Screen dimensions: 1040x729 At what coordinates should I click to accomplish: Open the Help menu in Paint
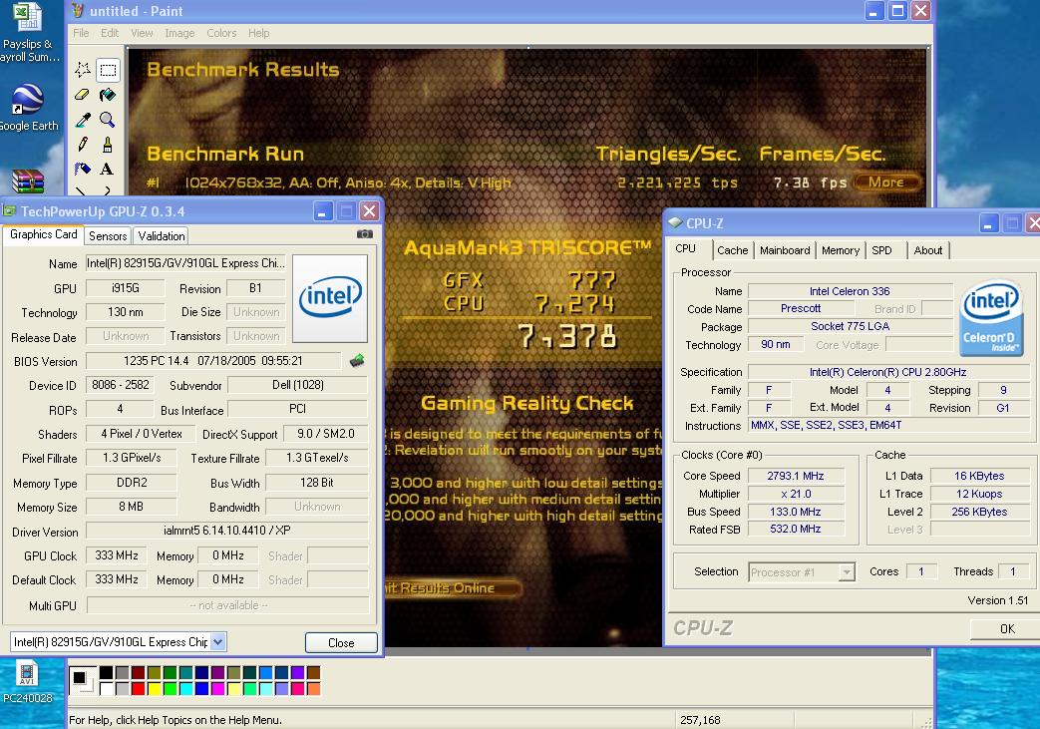(258, 33)
